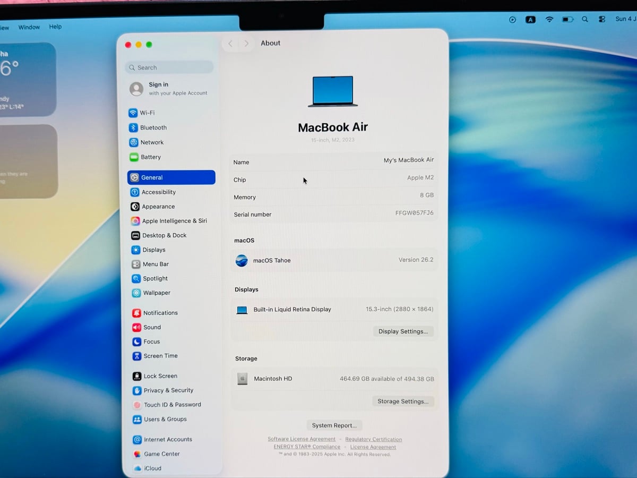Click the Search field in sidebar
637x478 pixels.
tap(169, 67)
